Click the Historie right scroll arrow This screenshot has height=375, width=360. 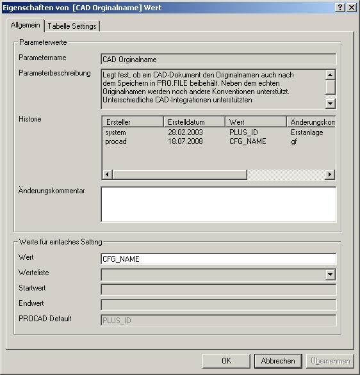click(330, 174)
